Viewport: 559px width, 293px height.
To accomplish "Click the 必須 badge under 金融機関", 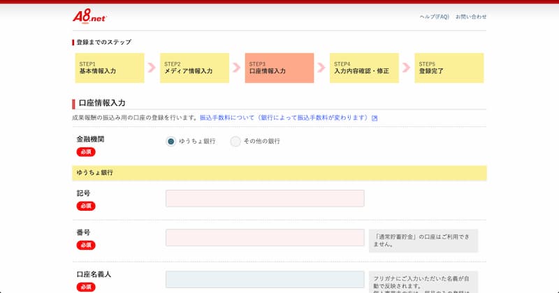I will pos(86,152).
